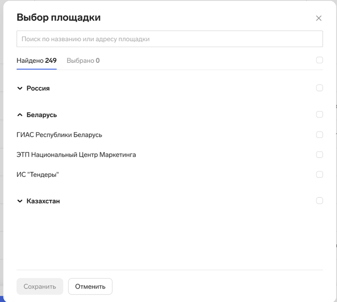Viewport: 337px width, 302px height.
Task: Collapse the Беларусь group chevron
Action: (20, 115)
